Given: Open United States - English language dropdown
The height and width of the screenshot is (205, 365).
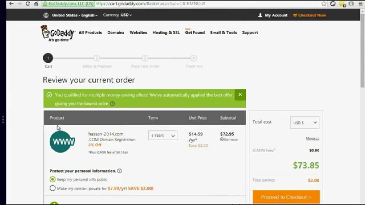Looking at the screenshot, I should pos(75,15).
